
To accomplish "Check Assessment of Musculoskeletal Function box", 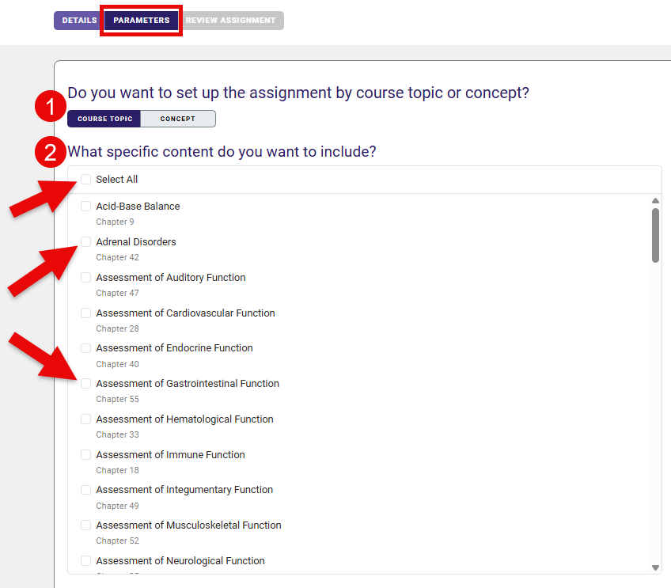I will pyautogui.click(x=85, y=525).
